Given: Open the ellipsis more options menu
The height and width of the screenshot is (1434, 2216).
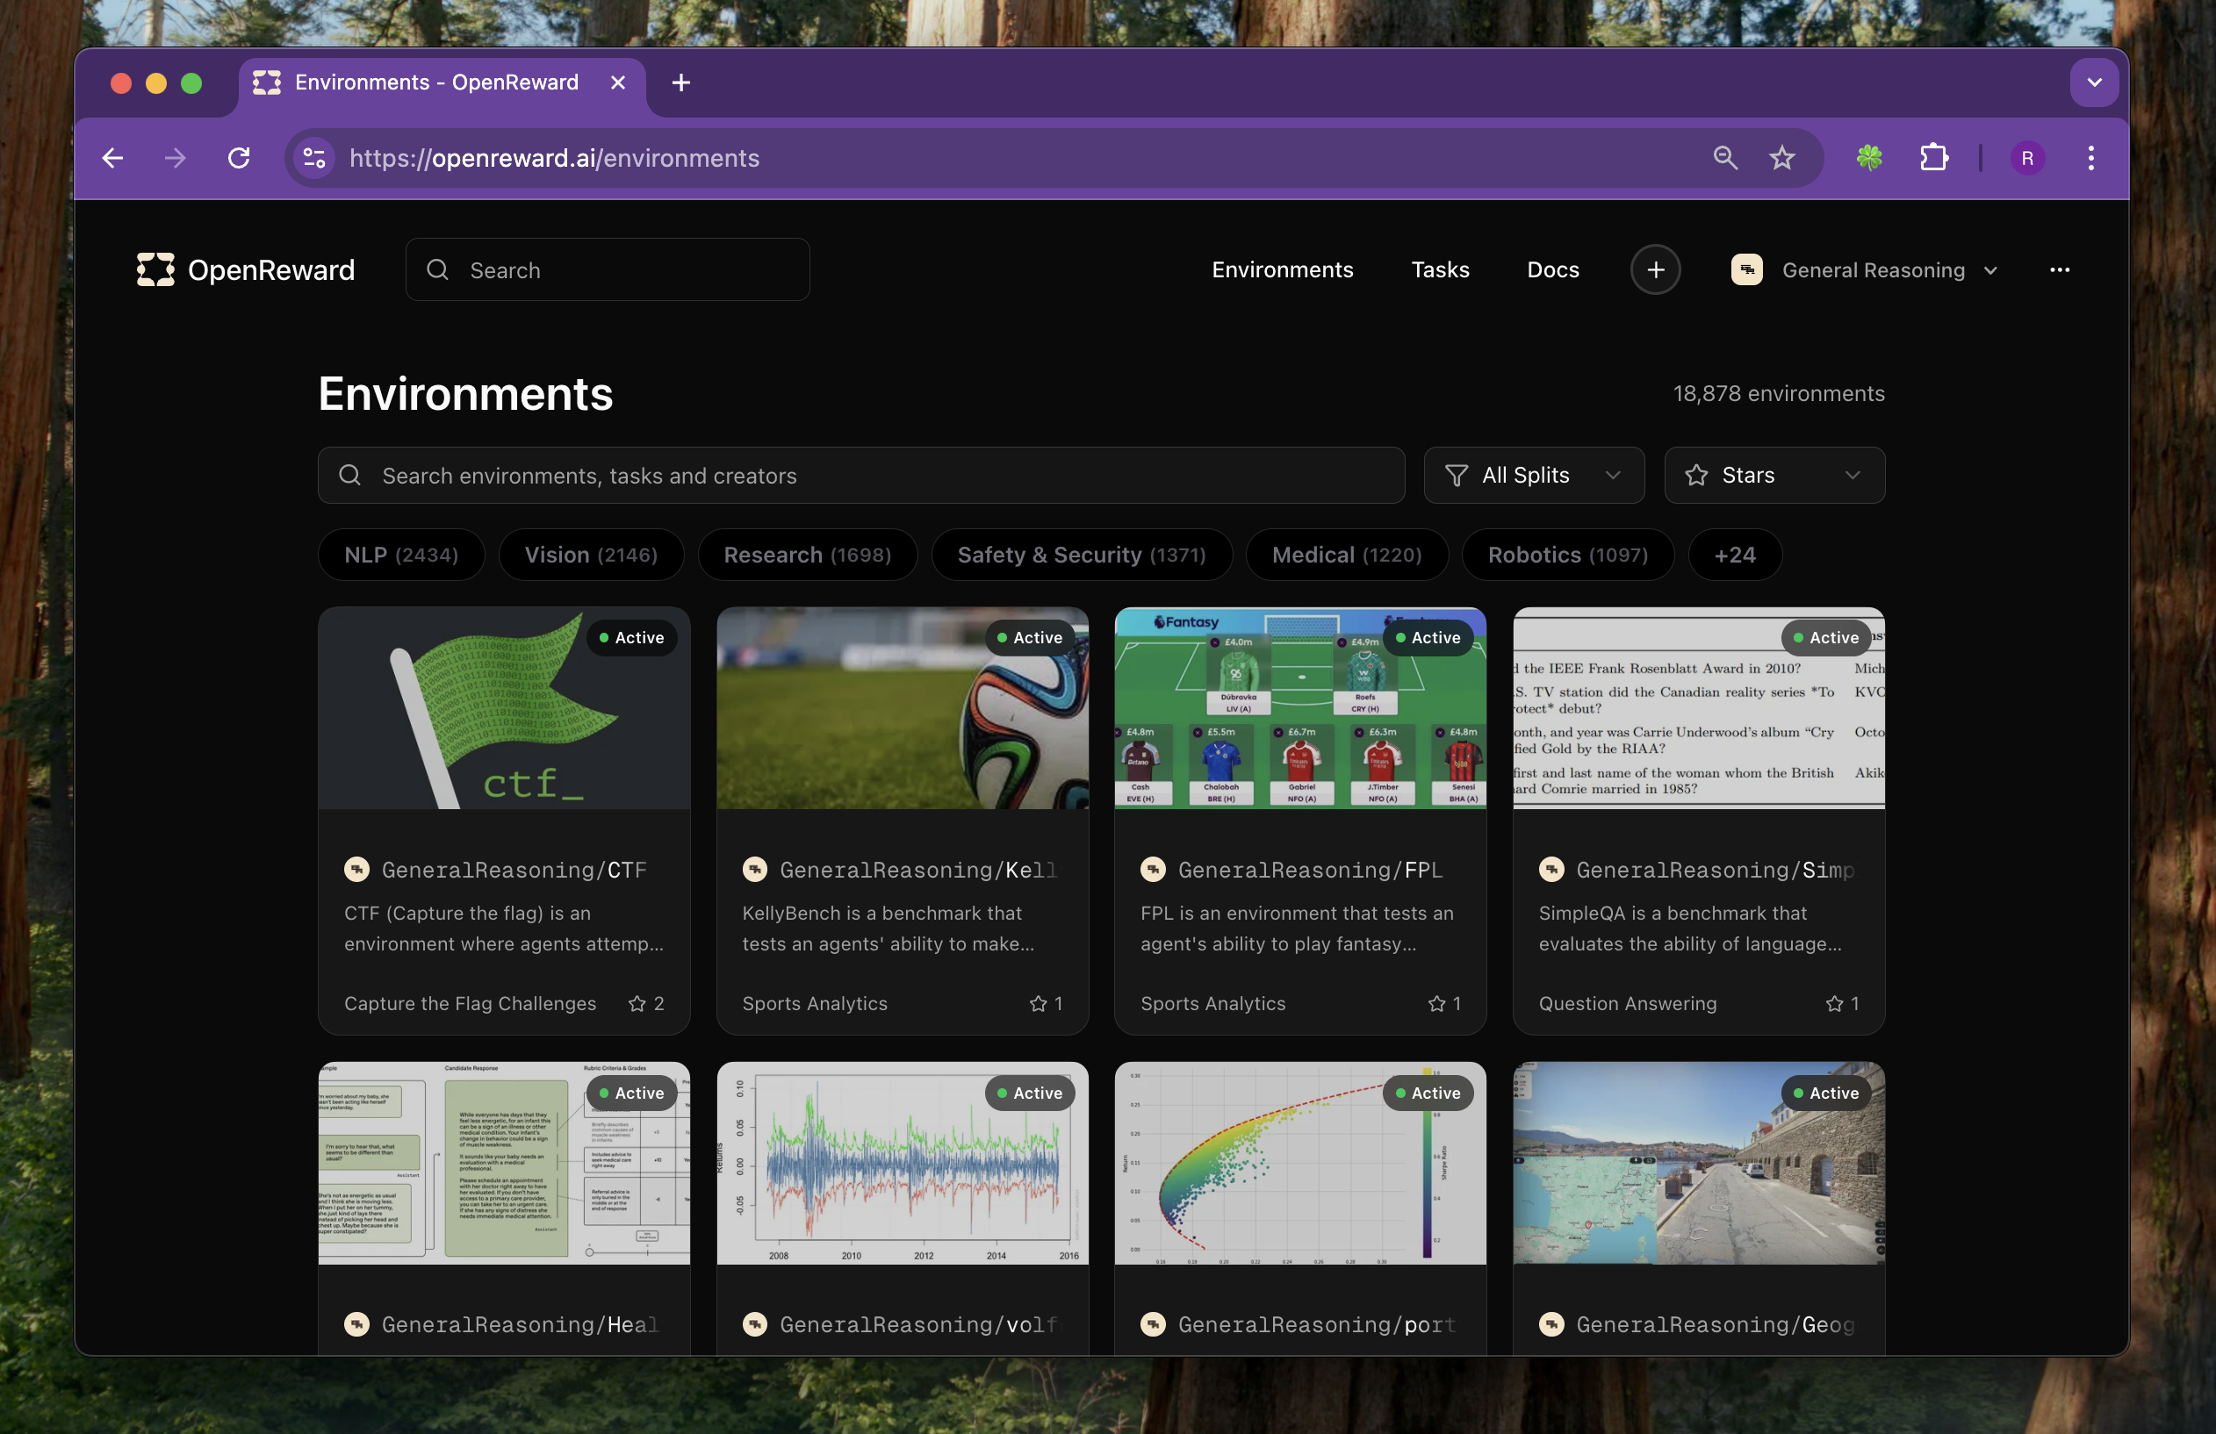Looking at the screenshot, I should tap(2060, 271).
